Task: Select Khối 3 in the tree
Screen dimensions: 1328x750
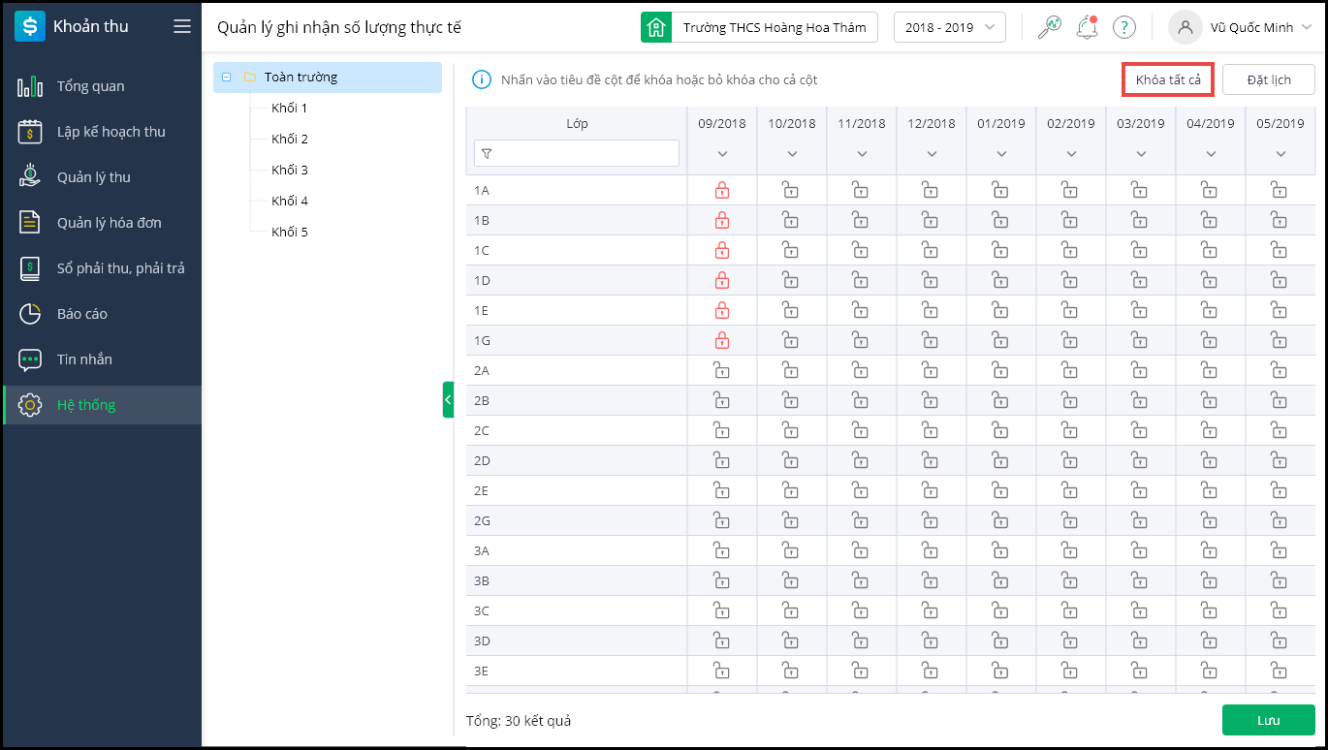Action: coord(290,170)
